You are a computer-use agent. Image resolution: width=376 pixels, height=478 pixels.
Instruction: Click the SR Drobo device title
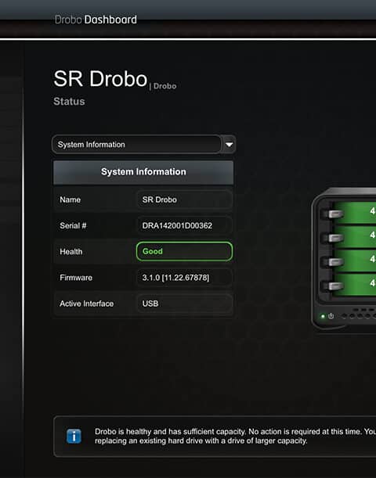[100, 79]
